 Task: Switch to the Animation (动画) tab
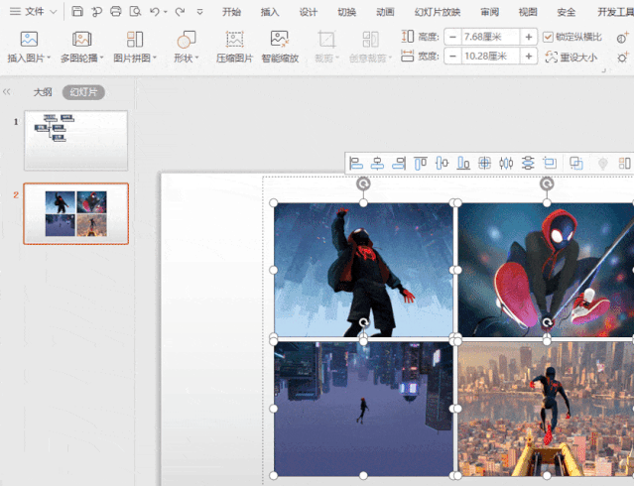click(386, 12)
